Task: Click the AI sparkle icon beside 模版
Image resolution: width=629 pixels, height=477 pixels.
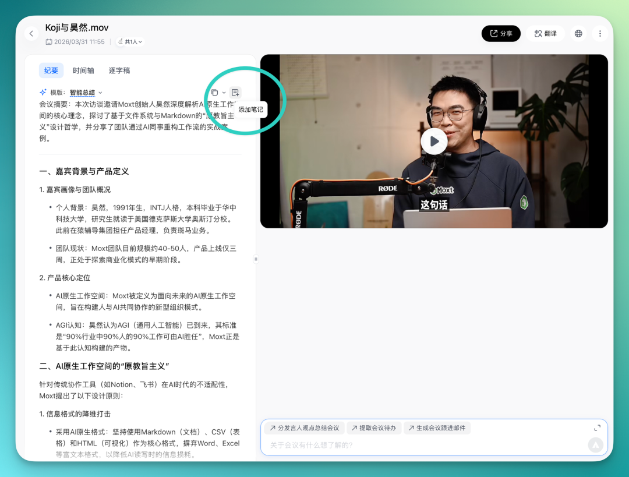Action: (43, 92)
